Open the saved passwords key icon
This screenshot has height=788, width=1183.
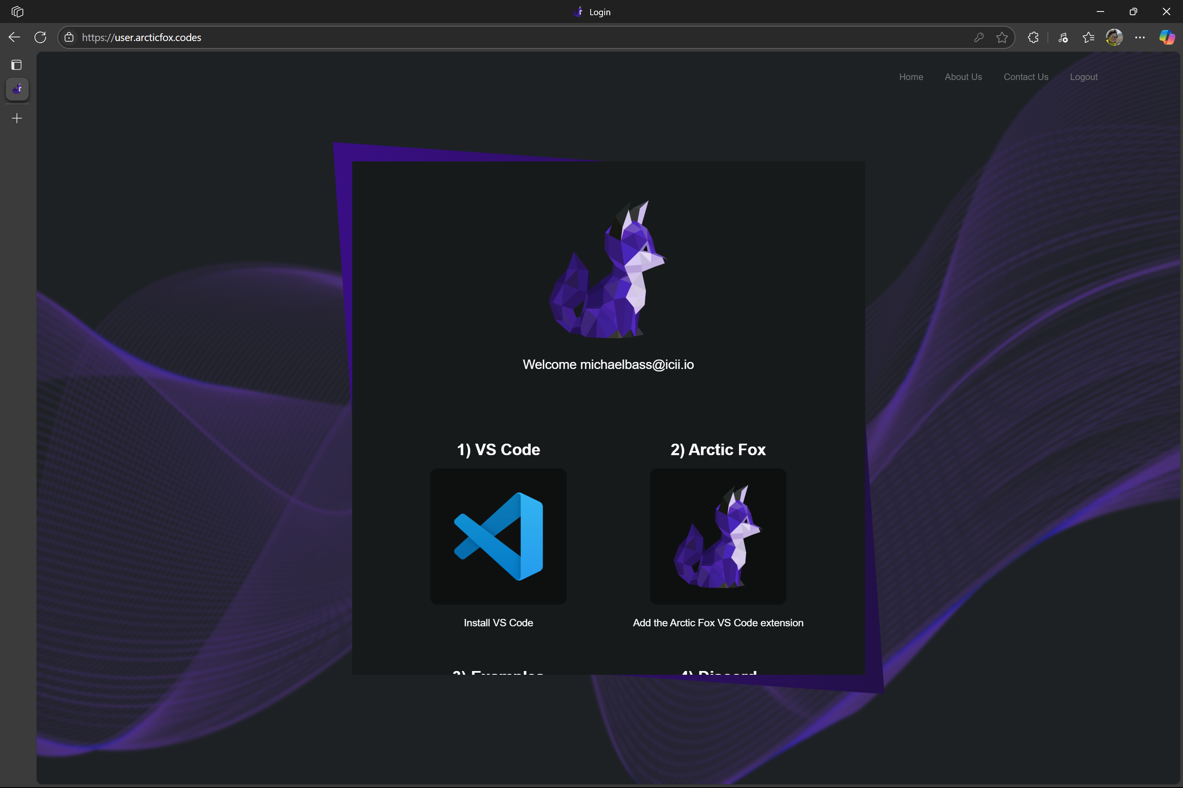point(979,37)
